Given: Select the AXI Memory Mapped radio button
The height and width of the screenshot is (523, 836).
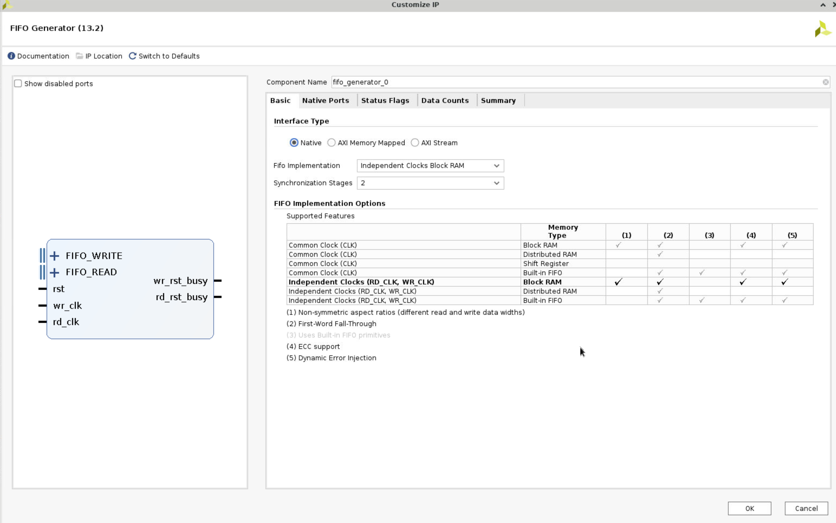Looking at the screenshot, I should (x=331, y=143).
